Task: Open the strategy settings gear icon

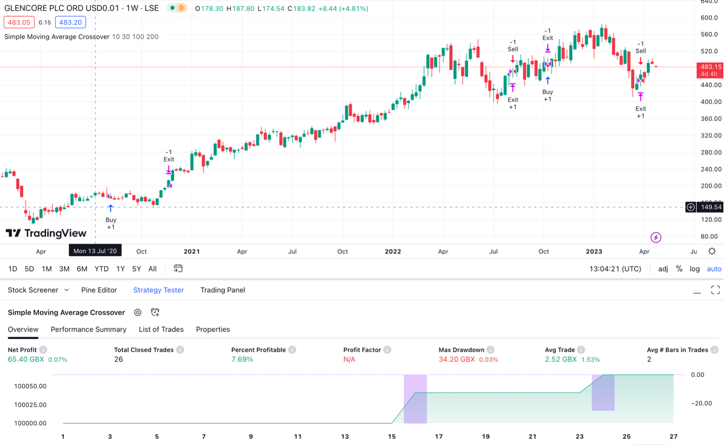Action: 137,312
